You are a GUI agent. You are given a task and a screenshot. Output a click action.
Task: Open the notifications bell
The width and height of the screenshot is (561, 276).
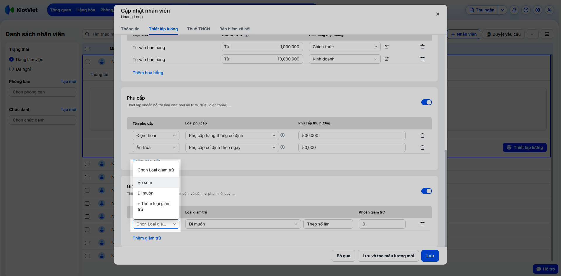tap(514, 10)
